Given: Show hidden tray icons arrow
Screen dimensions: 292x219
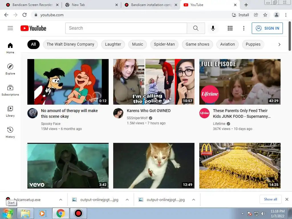Looking at the screenshot, I should pos(242,214).
